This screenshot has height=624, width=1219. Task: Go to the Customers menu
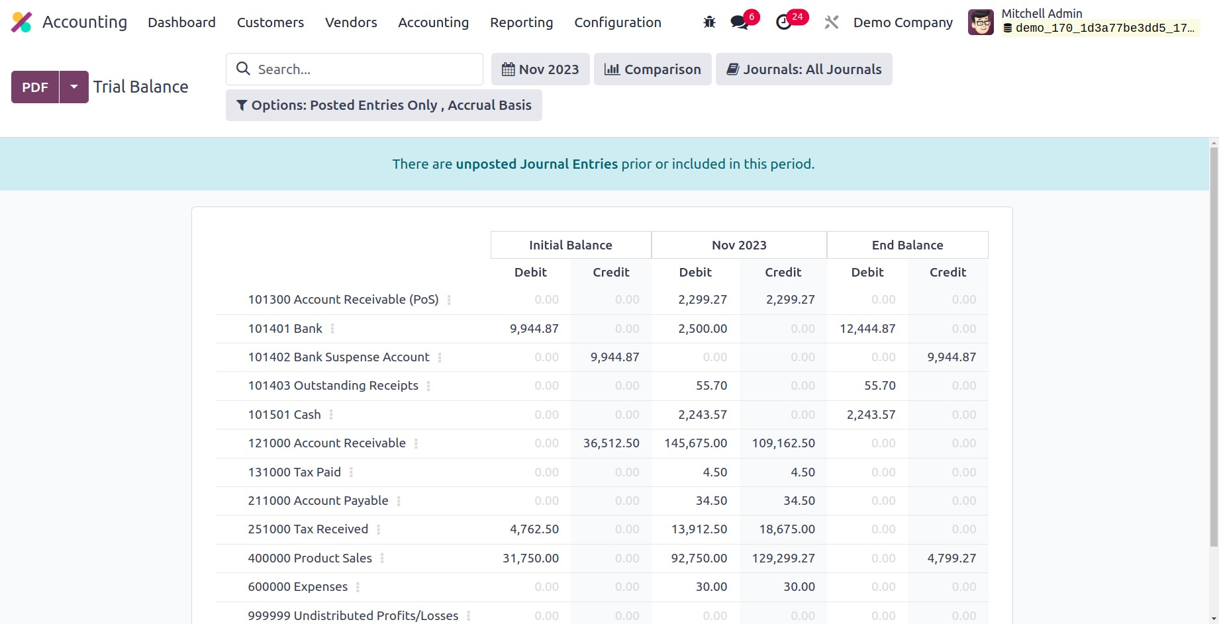pos(270,22)
